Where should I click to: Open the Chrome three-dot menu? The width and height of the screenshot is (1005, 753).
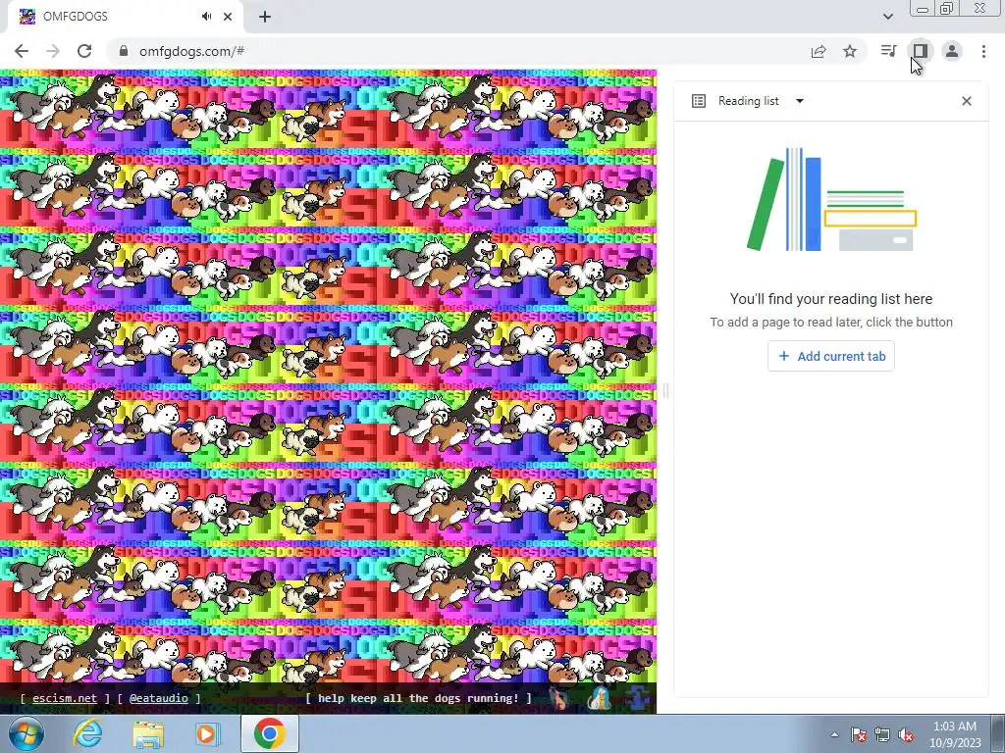pyautogui.click(x=983, y=51)
